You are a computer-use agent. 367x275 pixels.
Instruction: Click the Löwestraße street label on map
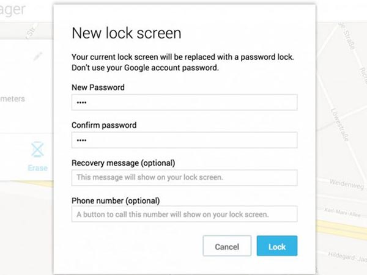tap(339, 125)
